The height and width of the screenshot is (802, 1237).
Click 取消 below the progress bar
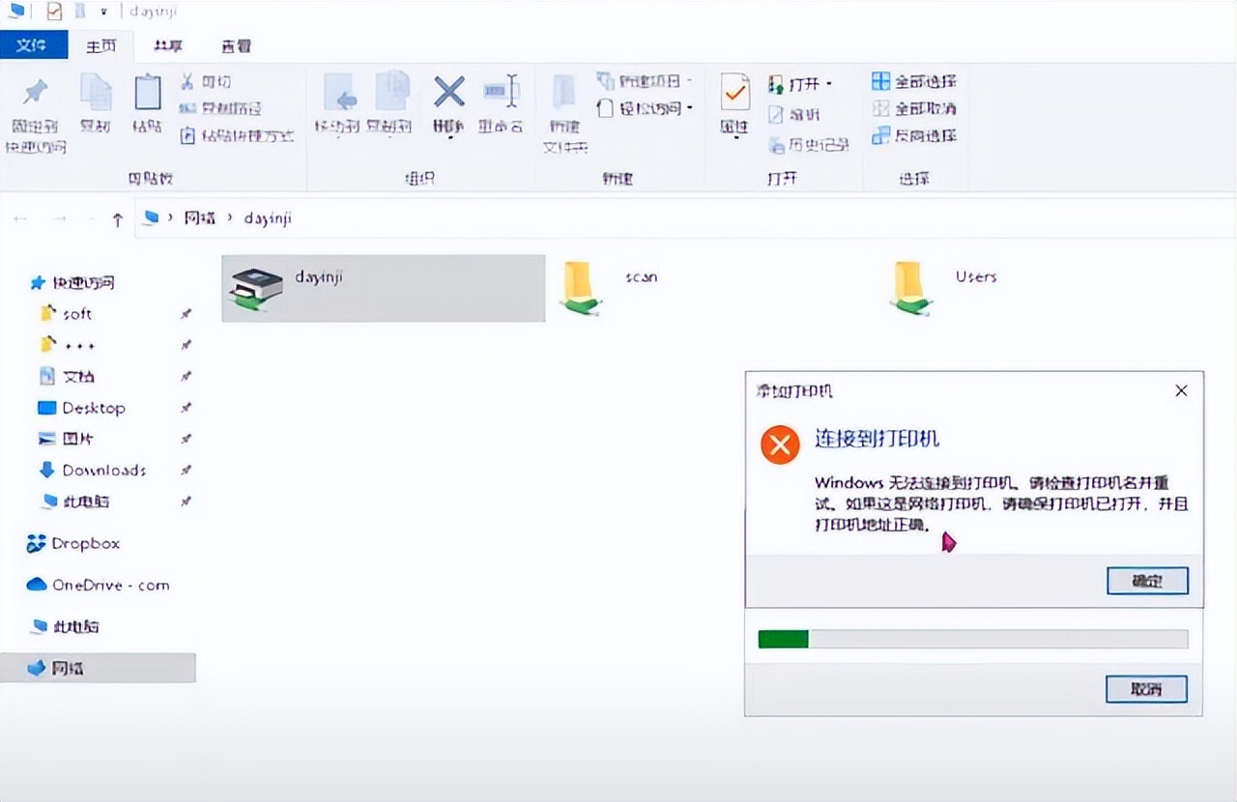(1146, 690)
